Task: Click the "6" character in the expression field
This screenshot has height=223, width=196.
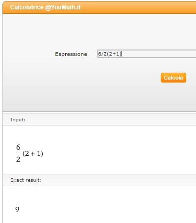Action: 99,54
